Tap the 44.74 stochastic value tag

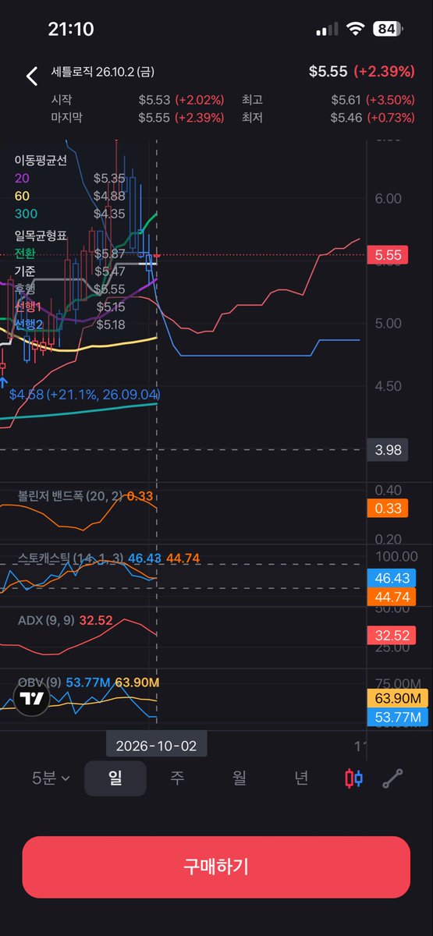click(x=393, y=597)
